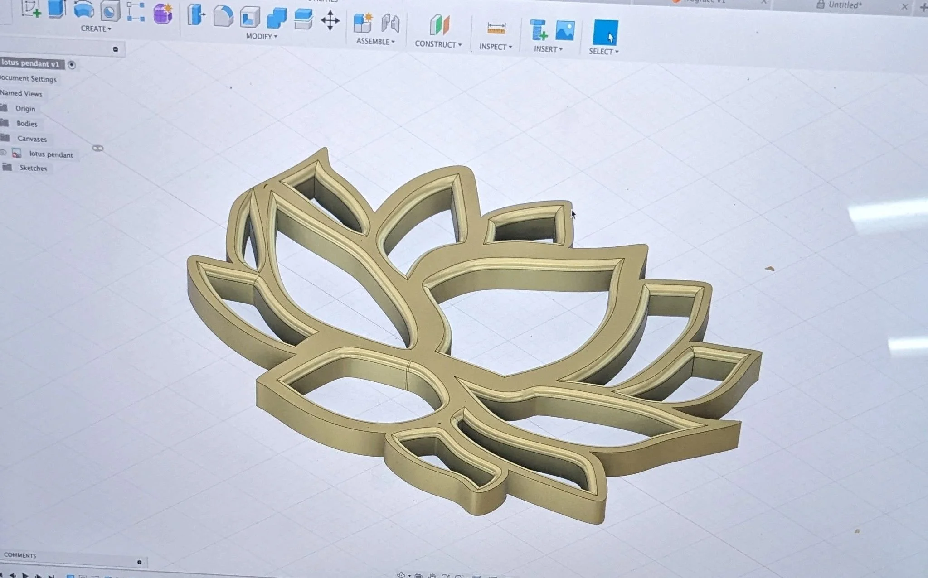The width and height of the screenshot is (928, 578).
Task: Open the Create Form tool
Action: tap(163, 14)
